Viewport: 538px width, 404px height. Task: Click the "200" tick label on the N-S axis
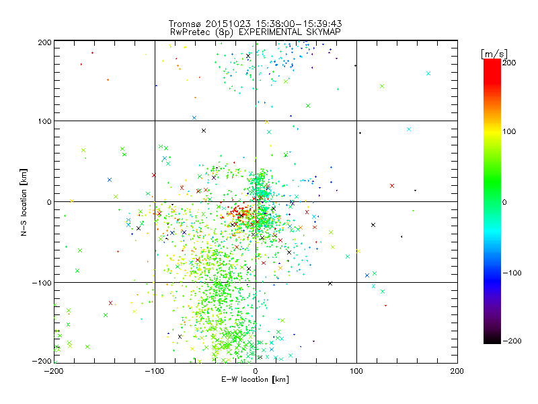(44, 42)
